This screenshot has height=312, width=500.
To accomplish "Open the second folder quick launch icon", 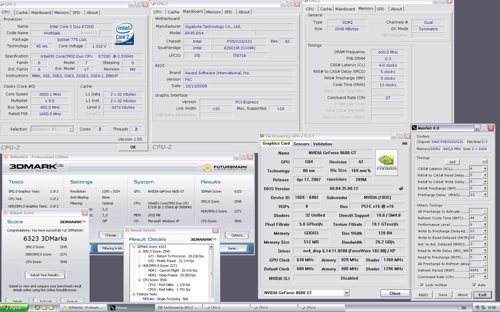I will coord(51,308).
